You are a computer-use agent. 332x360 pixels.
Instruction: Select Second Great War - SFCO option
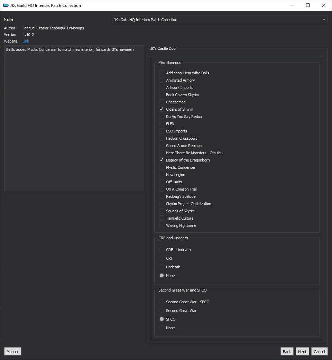point(162,302)
